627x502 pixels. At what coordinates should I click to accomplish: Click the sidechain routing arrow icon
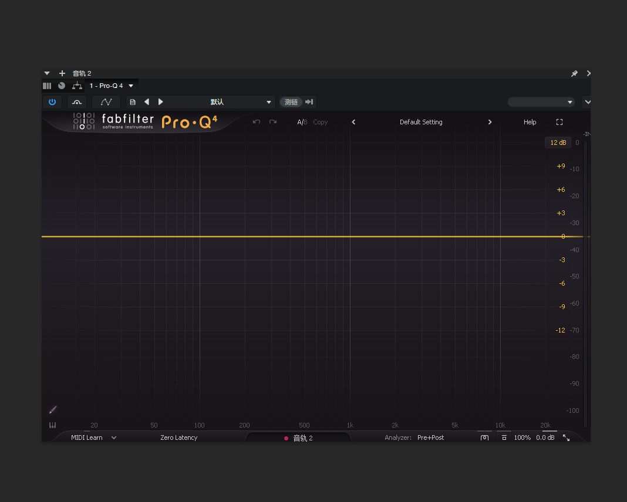pos(309,102)
